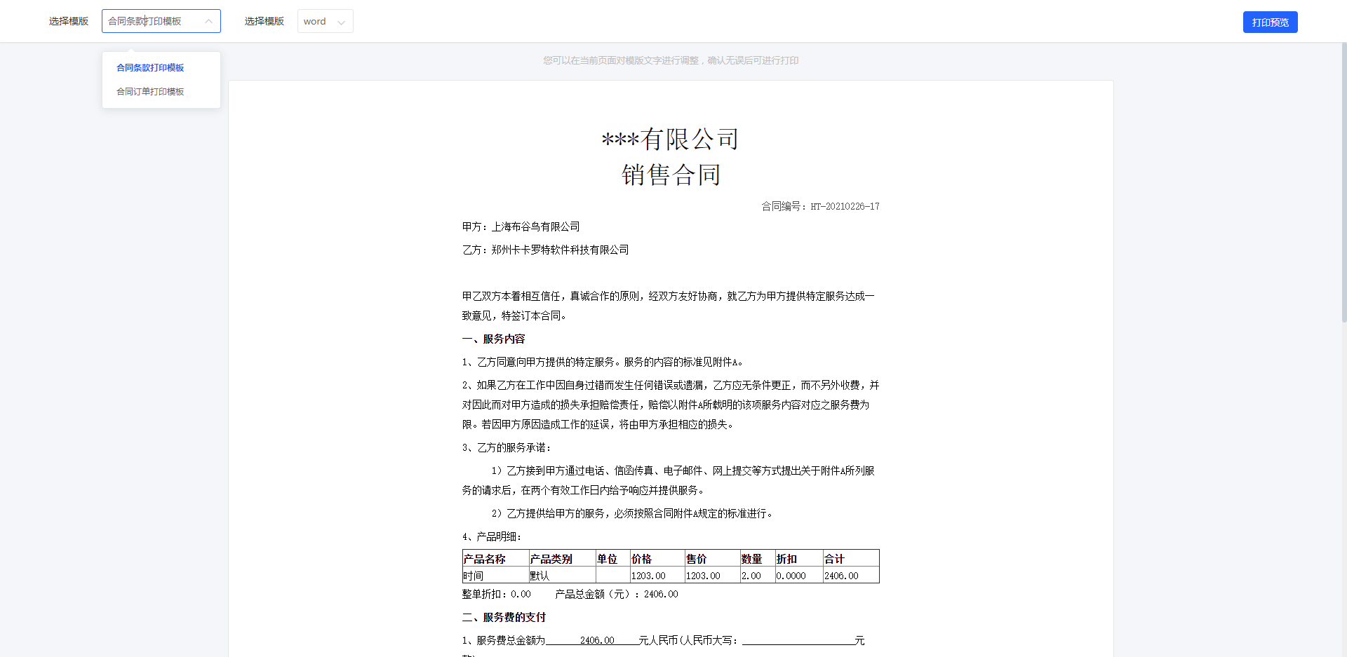Viewport: 1347px width, 657px height.
Task: Click the 销售合同 heading text
Action: click(x=671, y=175)
